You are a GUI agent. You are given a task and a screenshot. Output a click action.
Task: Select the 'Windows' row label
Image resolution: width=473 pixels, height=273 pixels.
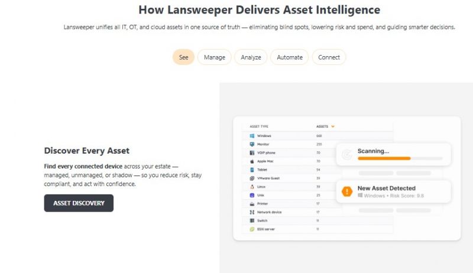coord(264,136)
